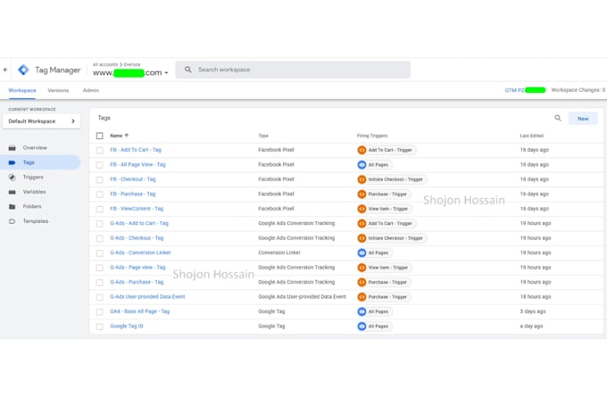Open the FB - Add To Cart - Tag link
This screenshot has width=607, height=397.
point(136,150)
